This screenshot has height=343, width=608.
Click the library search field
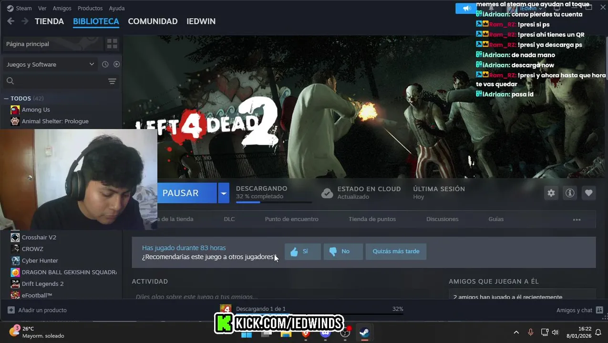tap(61, 81)
